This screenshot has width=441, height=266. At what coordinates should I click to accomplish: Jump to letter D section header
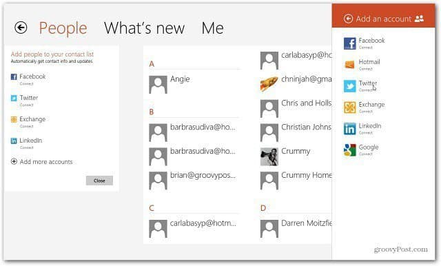[263, 208]
